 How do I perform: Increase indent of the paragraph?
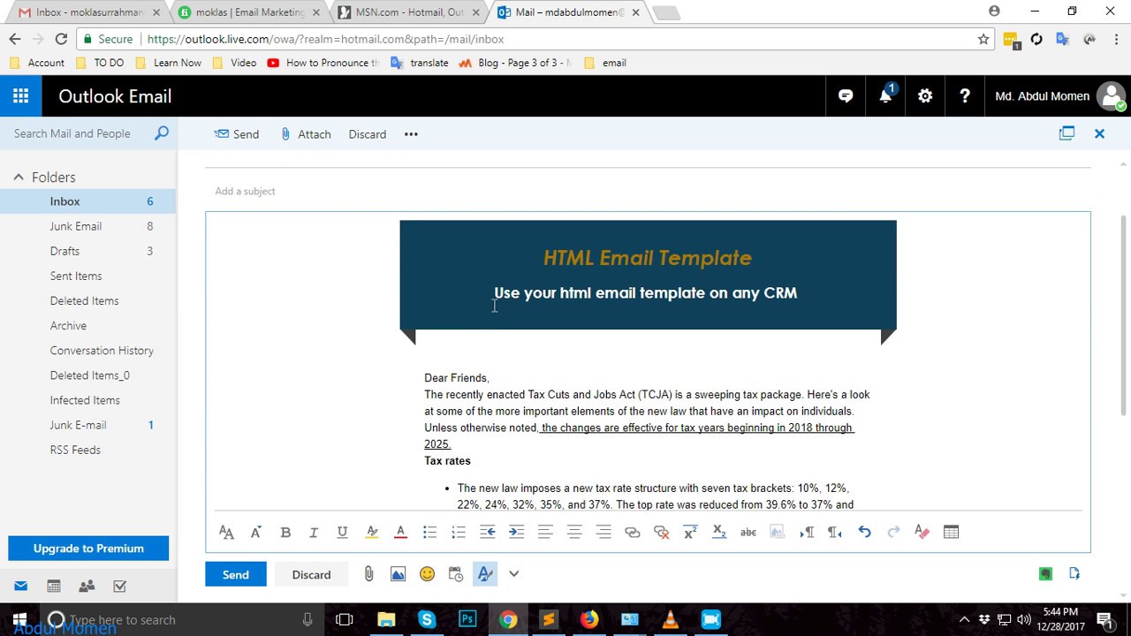pos(516,532)
